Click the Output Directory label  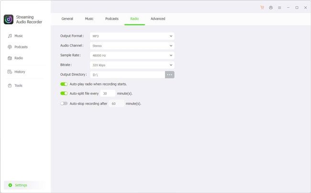click(x=74, y=74)
